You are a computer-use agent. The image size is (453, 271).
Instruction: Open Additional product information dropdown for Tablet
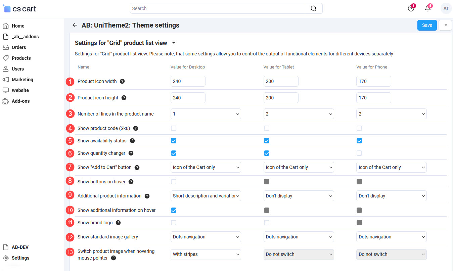click(x=299, y=196)
